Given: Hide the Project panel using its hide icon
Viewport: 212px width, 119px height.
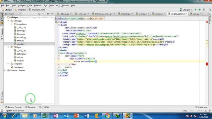Looking at the screenshot, I should [52, 14].
